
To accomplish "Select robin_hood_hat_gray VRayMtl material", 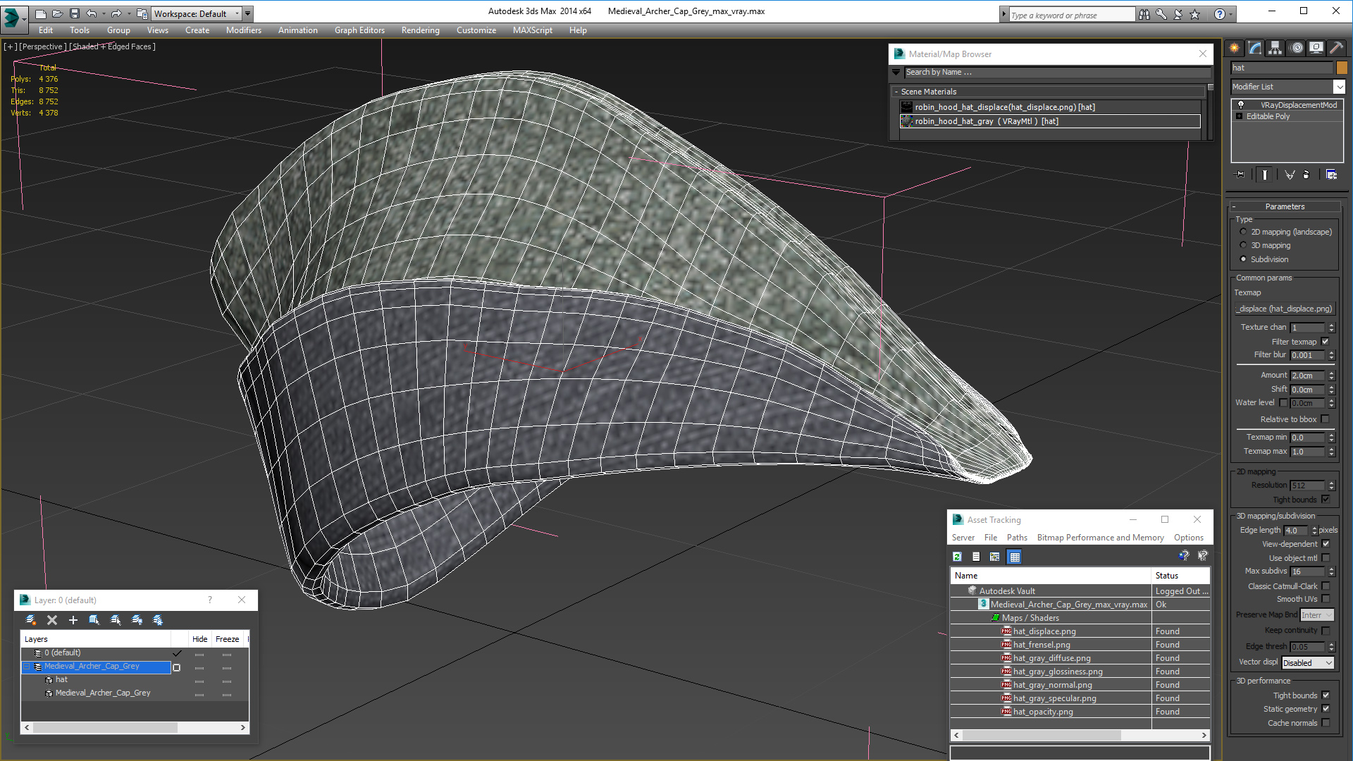I will [x=1050, y=121].
